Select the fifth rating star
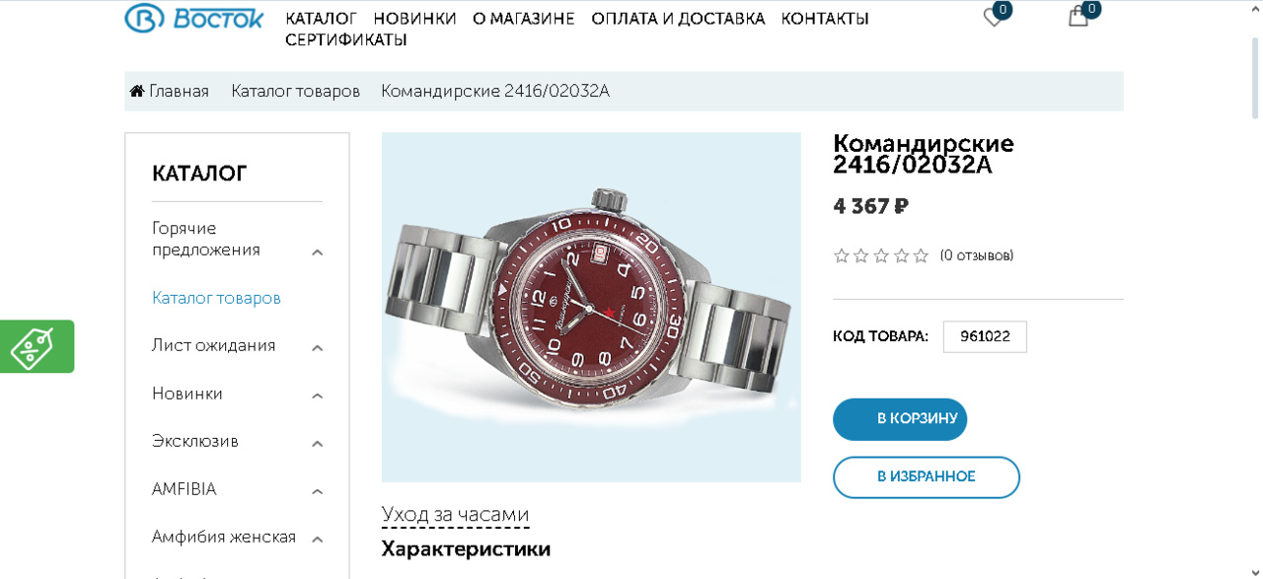This screenshot has height=579, width=1263. click(921, 255)
